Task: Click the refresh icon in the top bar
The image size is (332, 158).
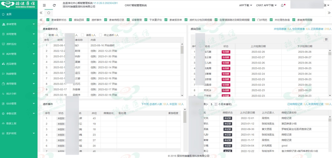Action: pyautogui.click(x=54, y=5)
